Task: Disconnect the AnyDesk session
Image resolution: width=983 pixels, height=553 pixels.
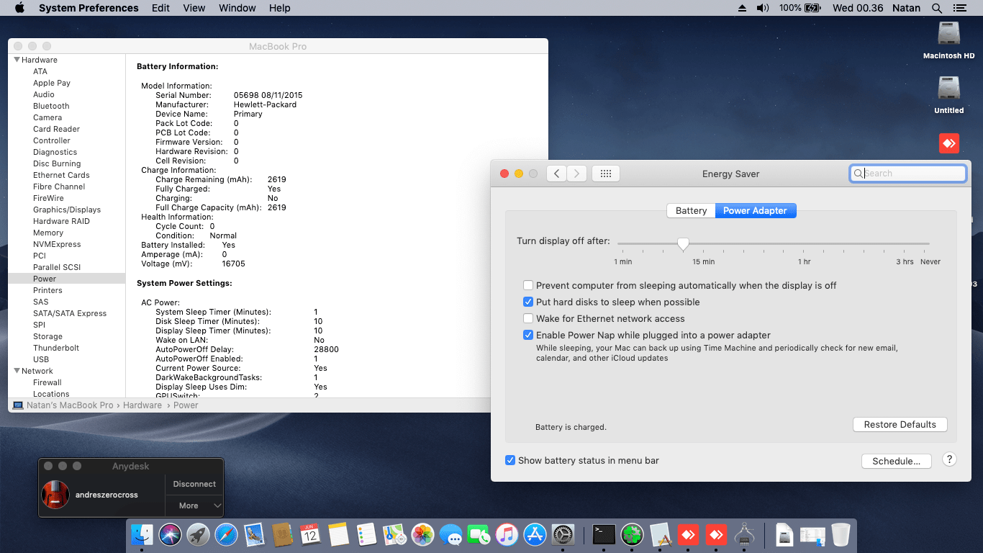Action: pos(194,484)
